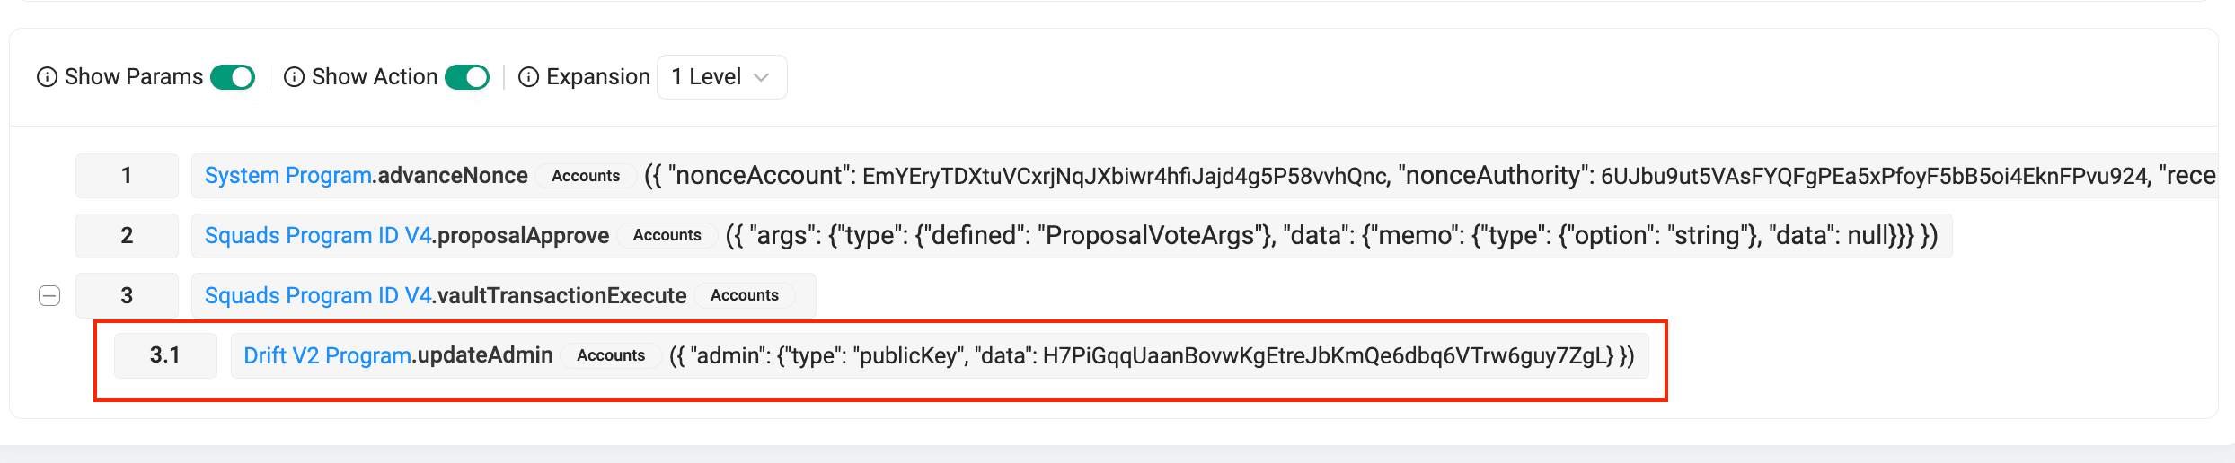Select instruction number 1 cell
Viewport: 2235px width, 463px height.
127,176
